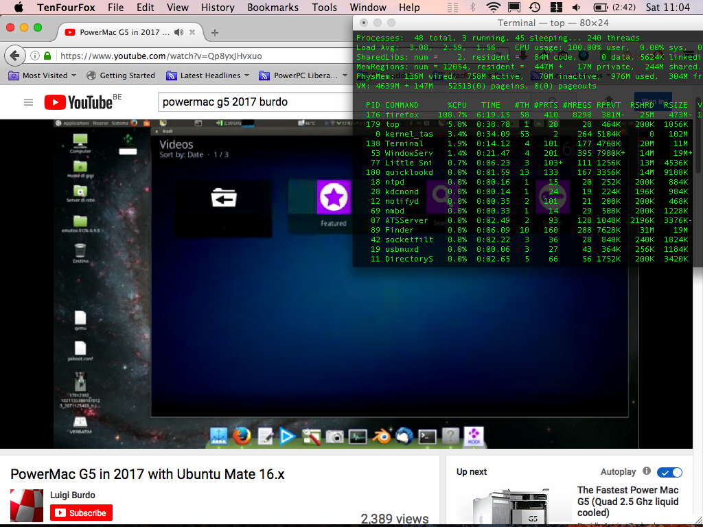Viewport: 703px width, 527px height.
Task: Go to the YouTube home logo
Action: pyautogui.click(x=78, y=103)
